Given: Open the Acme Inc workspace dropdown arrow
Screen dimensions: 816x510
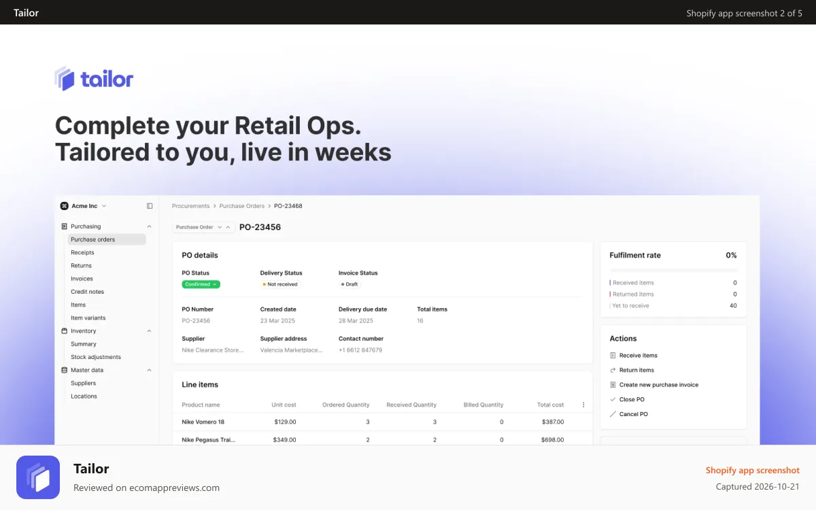Looking at the screenshot, I should click(104, 206).
